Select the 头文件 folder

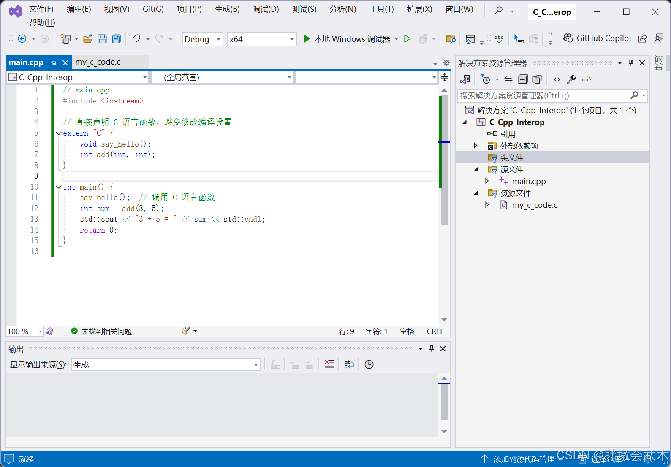point(512,158)
